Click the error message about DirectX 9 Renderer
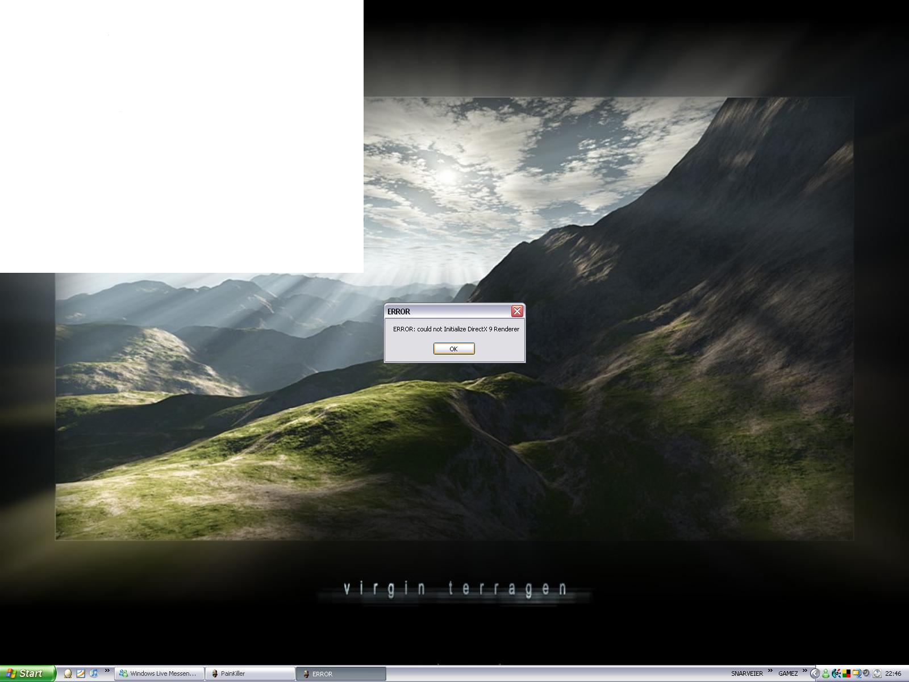The image size is (909, 682). [456, 329]
